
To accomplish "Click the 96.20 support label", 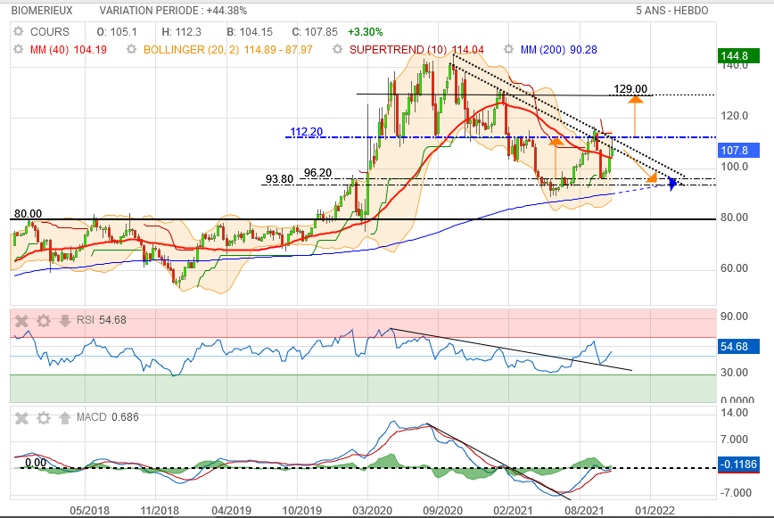I will click(317, 173).
